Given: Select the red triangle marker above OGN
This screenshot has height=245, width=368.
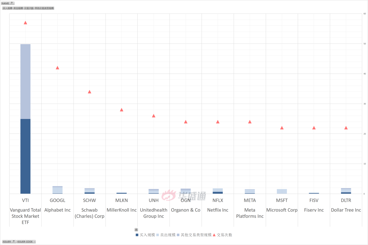Looking at the screenshot, I should click(x=186, y=122).
